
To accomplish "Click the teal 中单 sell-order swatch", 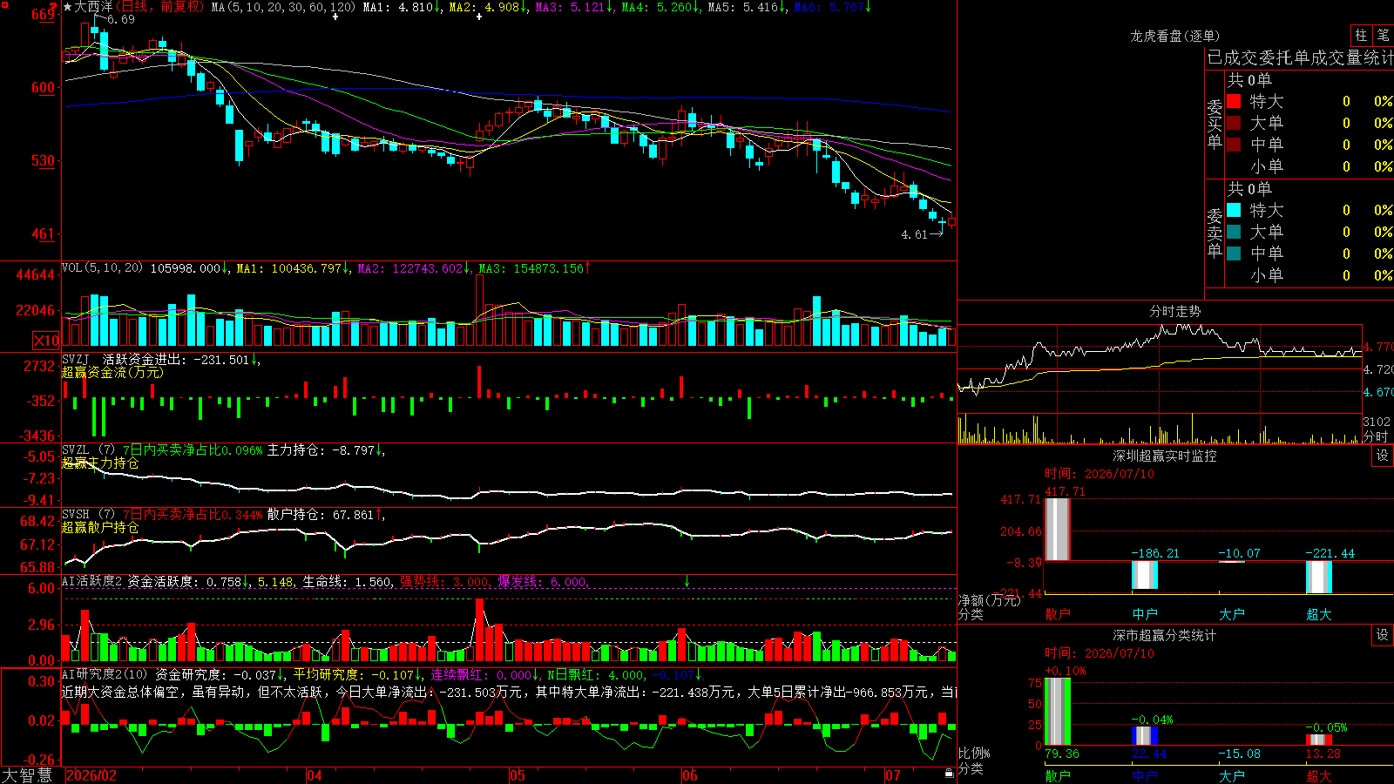I will click(1234, 253).
